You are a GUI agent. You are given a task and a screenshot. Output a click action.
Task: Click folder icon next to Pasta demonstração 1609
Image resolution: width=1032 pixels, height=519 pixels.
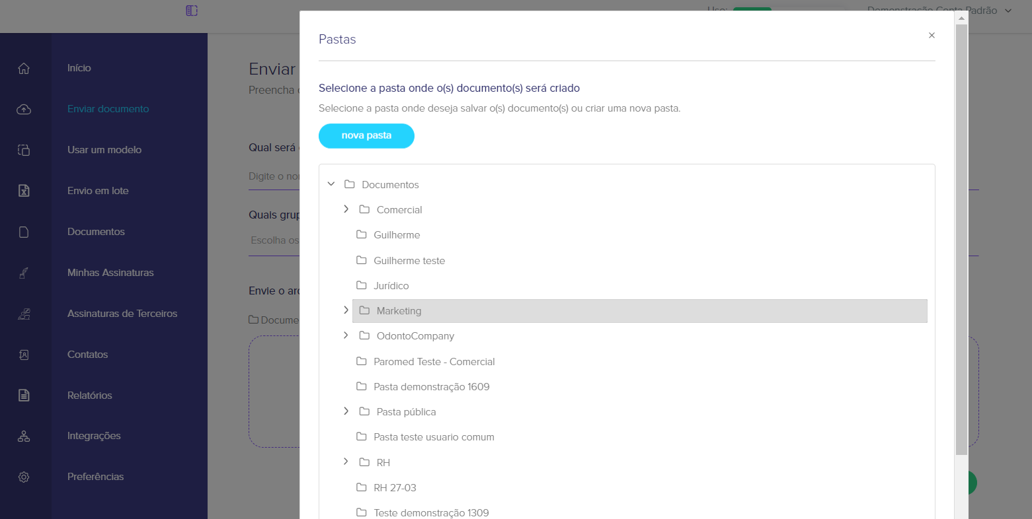coord(362,386)
